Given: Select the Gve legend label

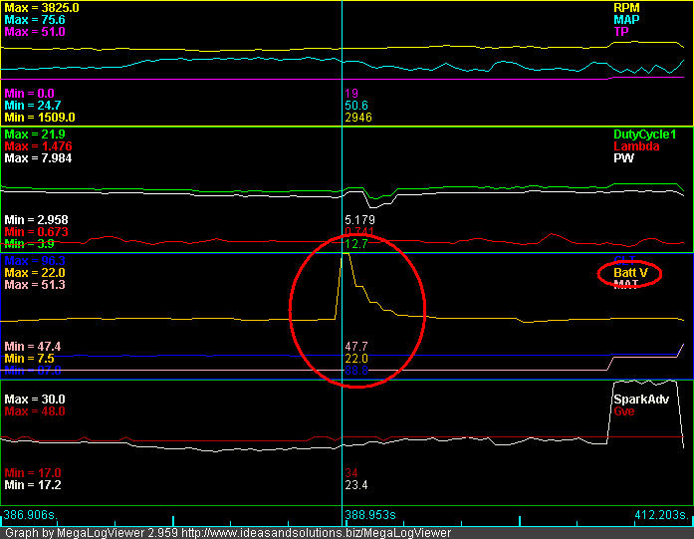Looking at the screenshot, I should pyautogui.click(x=623, y=410).
